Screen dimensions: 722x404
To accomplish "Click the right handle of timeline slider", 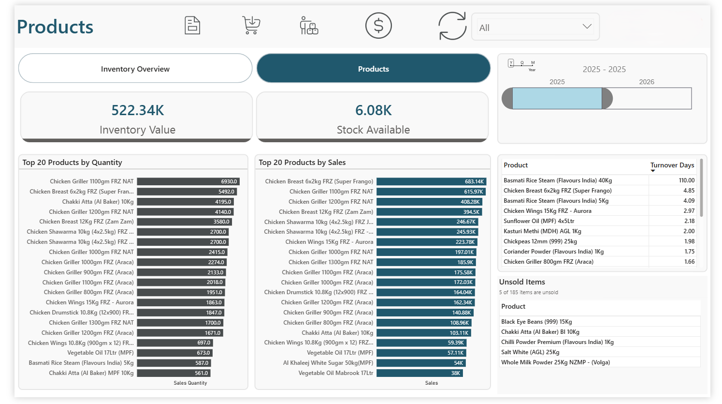I will pos(607,99).
